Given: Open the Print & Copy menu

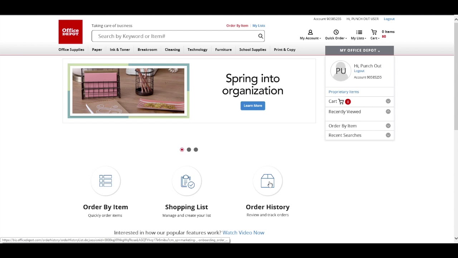Looking at the screenshot, I should (x=284, y=49).
